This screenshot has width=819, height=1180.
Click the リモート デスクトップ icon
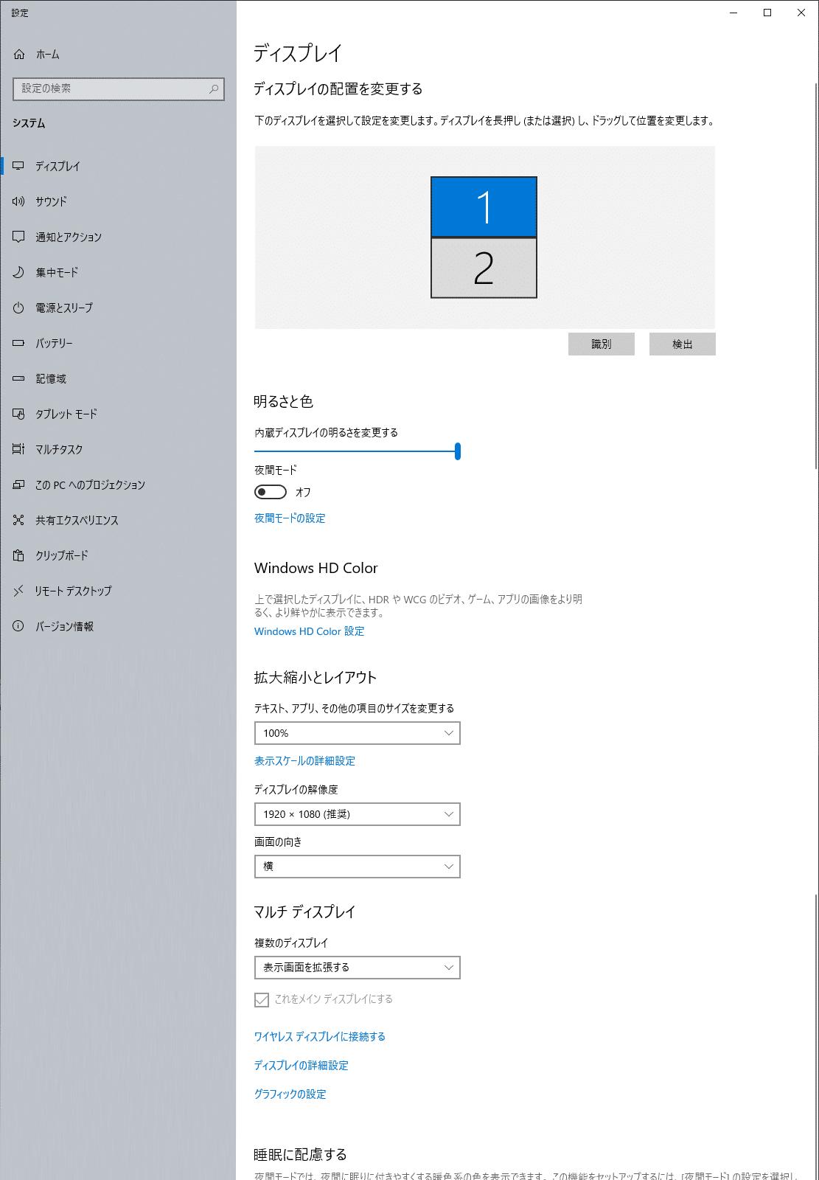point(18,591)
